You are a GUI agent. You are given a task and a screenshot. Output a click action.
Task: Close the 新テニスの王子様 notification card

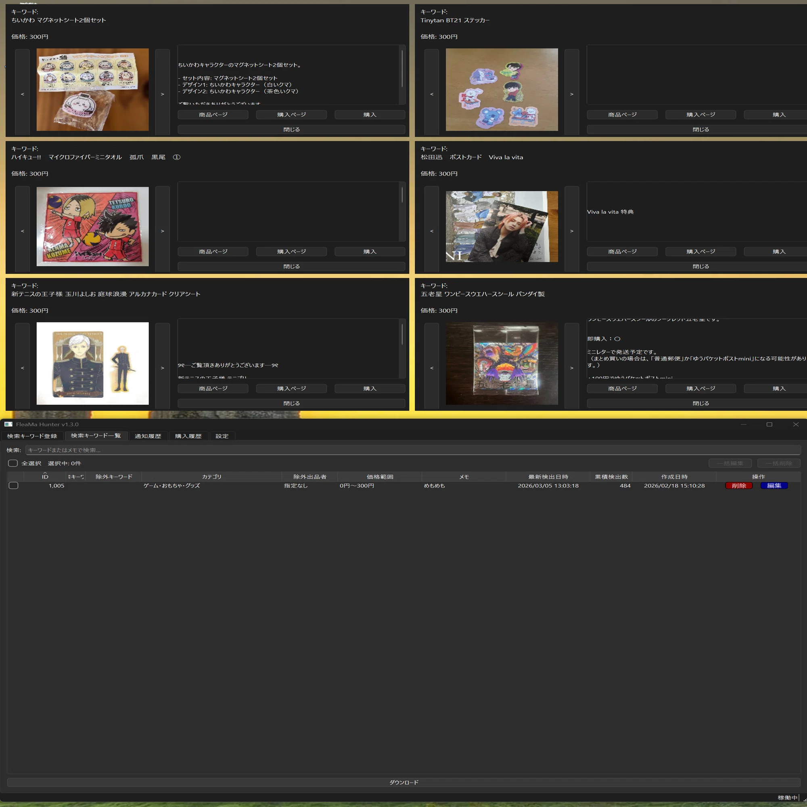(292, 403)
